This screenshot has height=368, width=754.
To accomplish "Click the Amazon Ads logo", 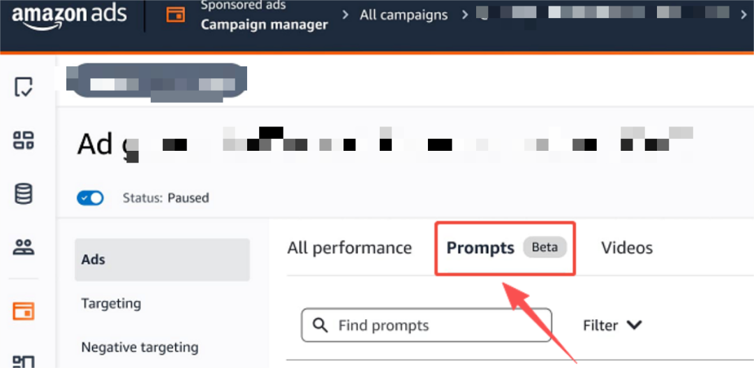I will click(68, 17).
